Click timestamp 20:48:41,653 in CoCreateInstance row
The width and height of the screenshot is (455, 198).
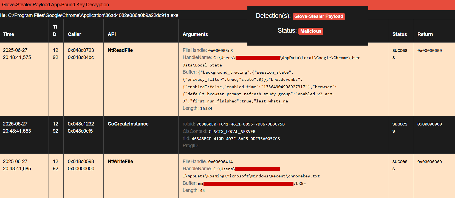(17, 131)
